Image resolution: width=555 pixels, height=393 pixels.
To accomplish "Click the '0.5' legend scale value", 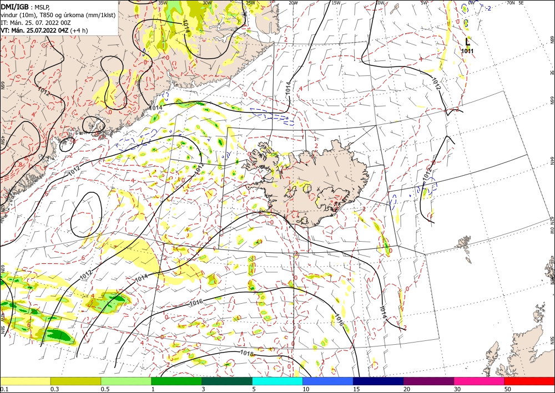I will pos(105,389).
